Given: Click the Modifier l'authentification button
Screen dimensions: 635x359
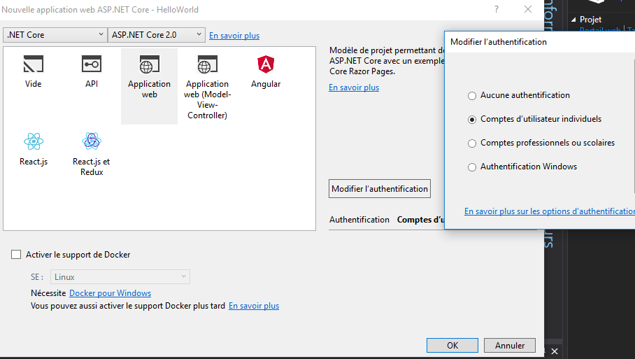Looking at the screenshot, I should point(380,189).
